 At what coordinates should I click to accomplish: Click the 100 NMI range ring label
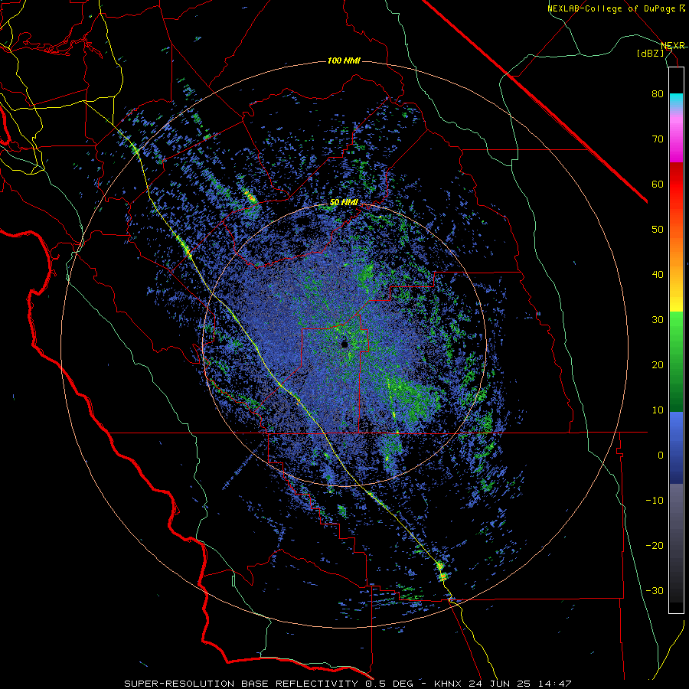344,60
